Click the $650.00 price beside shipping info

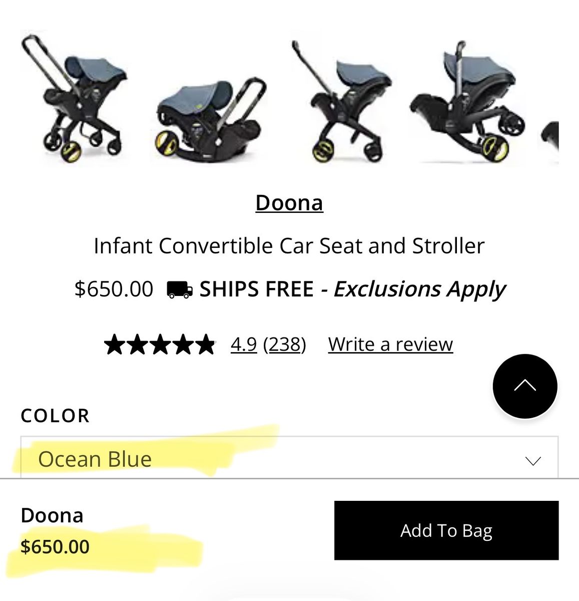tap(114, 289)
